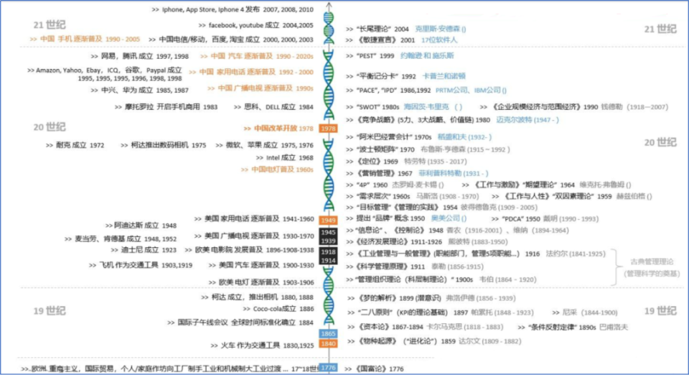Select the 《国富论》 1776 entry
689x375 pixels.
pyautogui.click(x=375, y=369)
